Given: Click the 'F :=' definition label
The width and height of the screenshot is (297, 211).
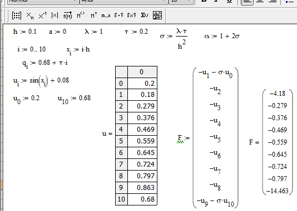Looking at the screenshot, I should coord(184,139).
